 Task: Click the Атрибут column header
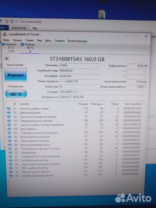(x=25, y=104)
